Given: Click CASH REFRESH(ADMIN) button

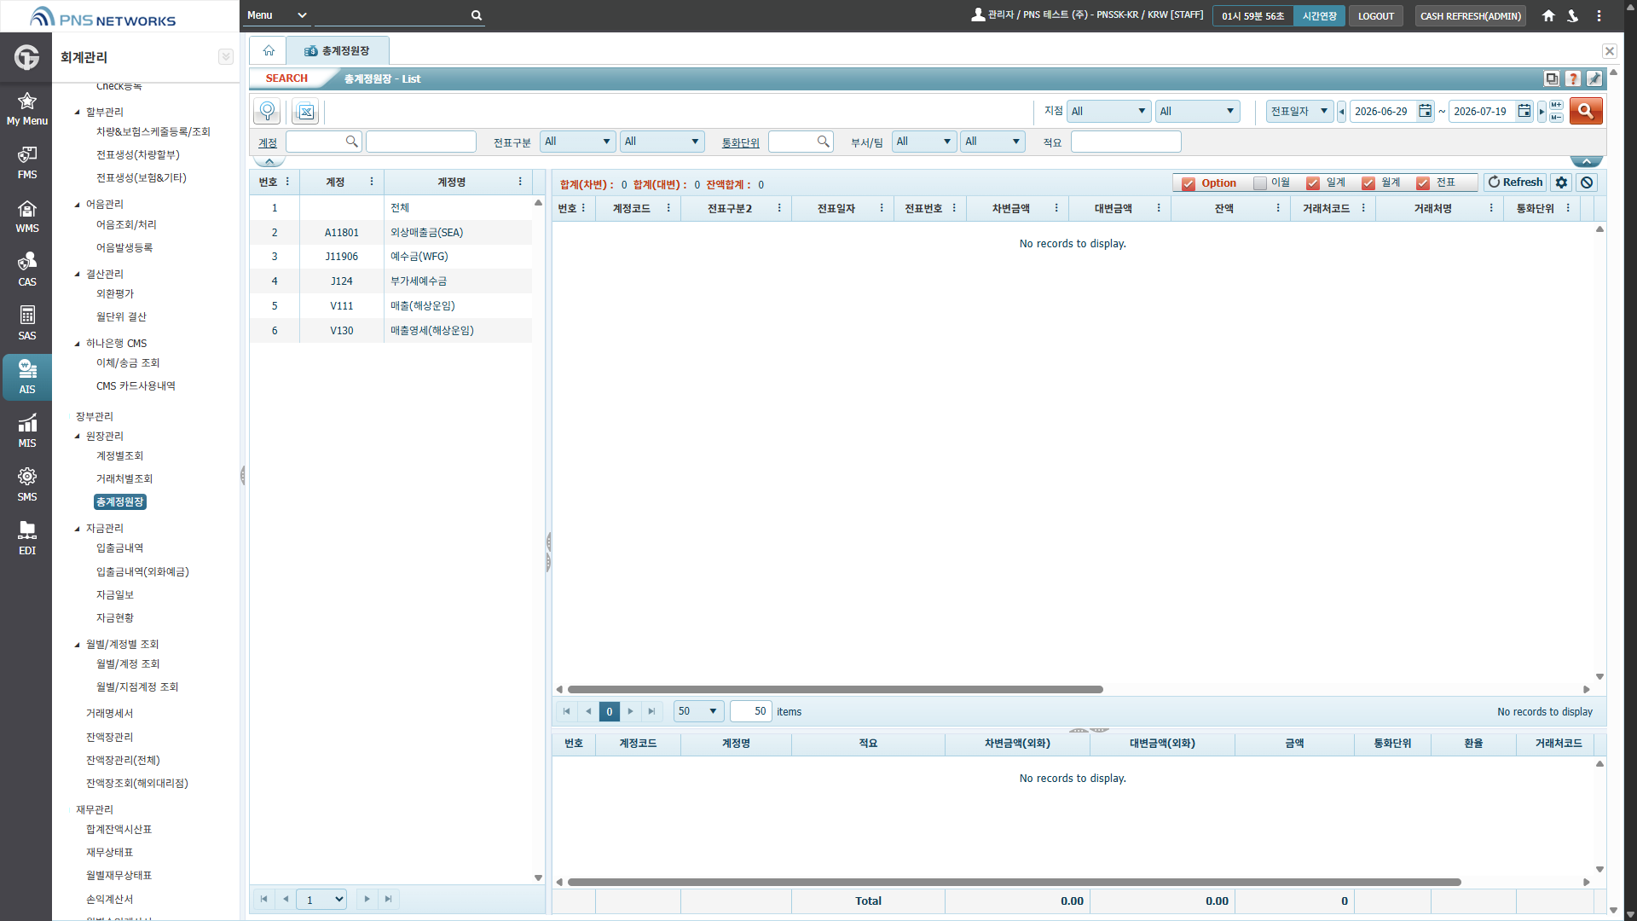Looking at the screenshot, I should pos(1470,15).
